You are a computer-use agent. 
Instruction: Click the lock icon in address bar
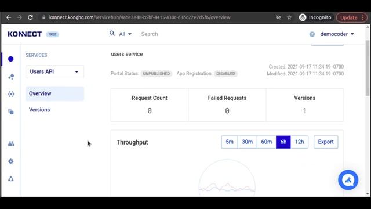tap(44, 17)
